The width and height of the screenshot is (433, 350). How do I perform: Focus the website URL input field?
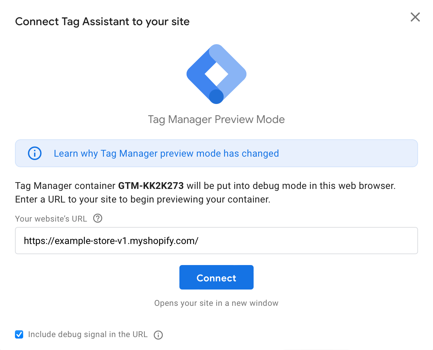pos(216,241)
